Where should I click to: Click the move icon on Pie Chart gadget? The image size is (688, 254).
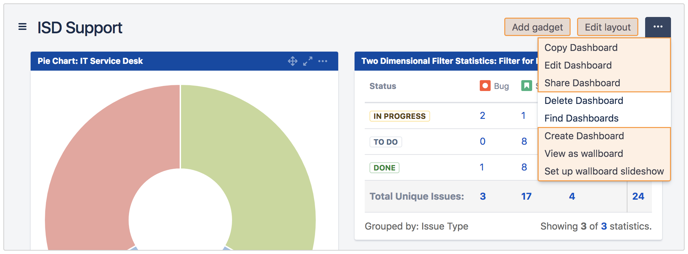click(x=293, y=61)
